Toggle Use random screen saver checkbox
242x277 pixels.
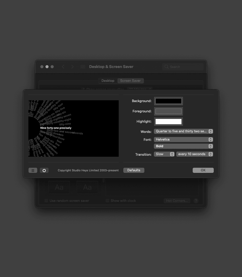[46, 201]
